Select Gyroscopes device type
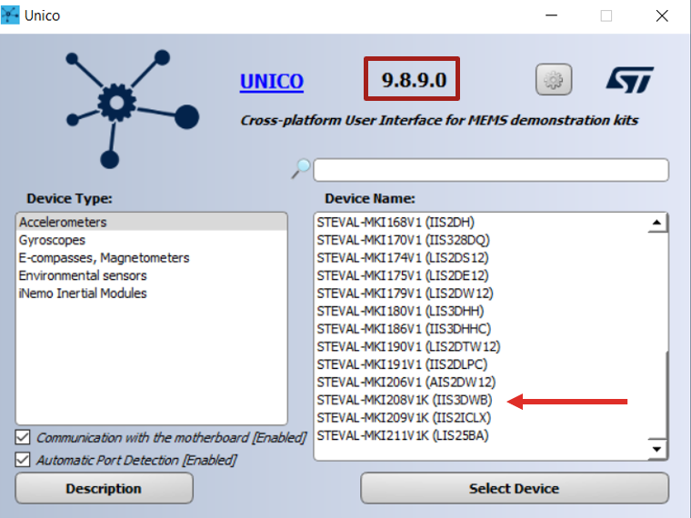Screen dimensions: 691x518 pyautogui.click(x=152, y=240)
